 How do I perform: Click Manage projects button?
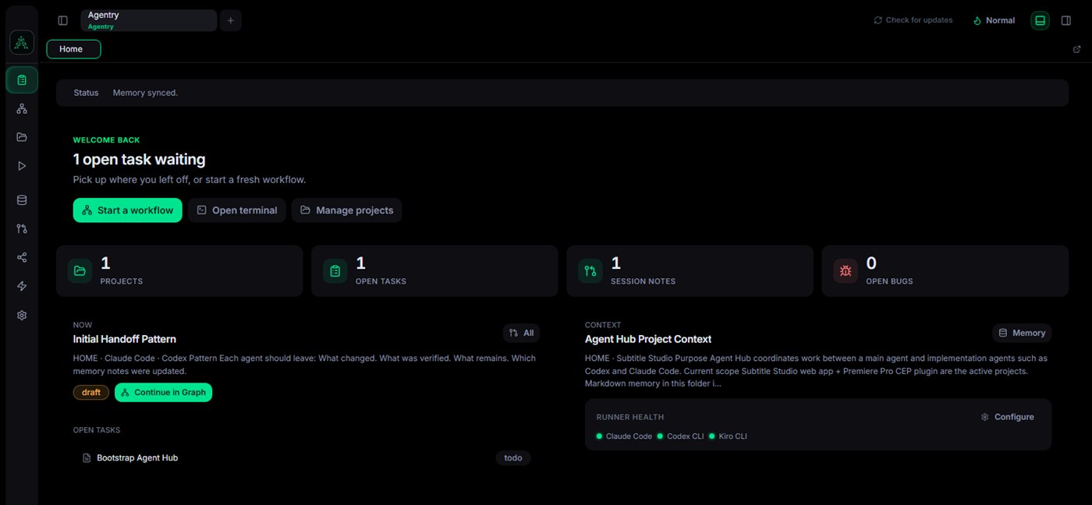point(347,210)
